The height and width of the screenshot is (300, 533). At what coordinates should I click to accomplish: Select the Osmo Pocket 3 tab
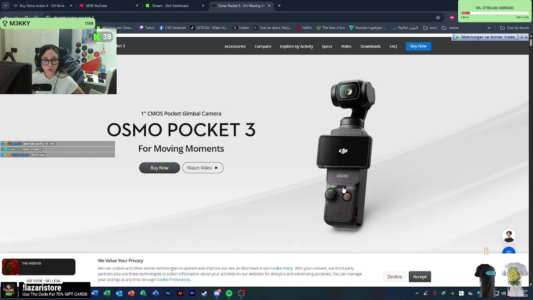pos(241,6)
